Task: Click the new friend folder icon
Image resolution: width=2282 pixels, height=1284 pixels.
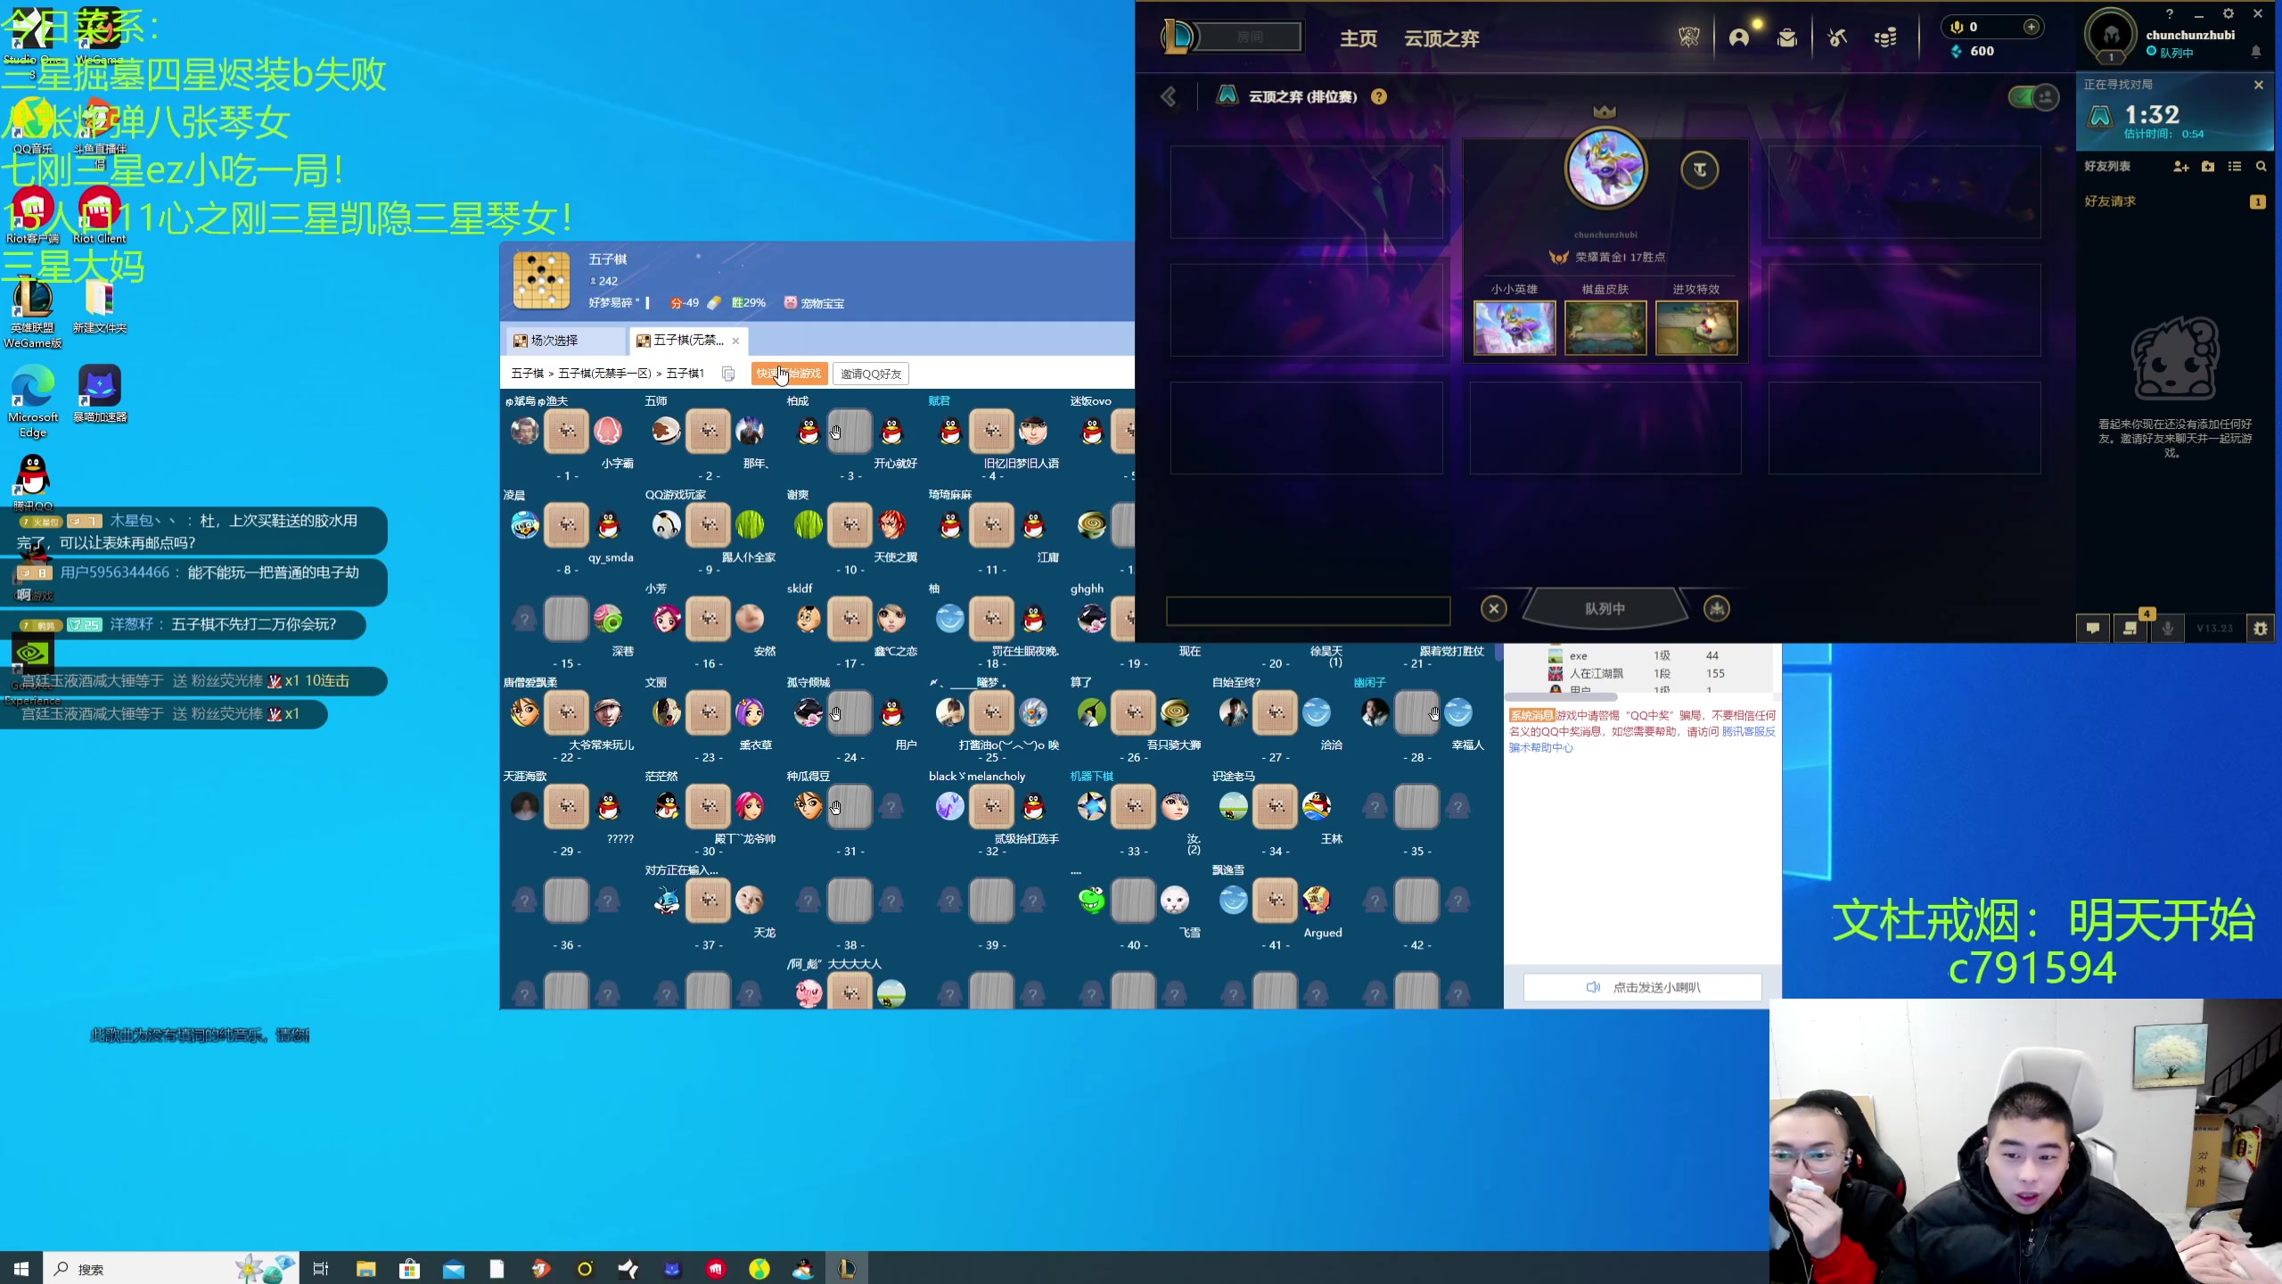Action: pyautogui.click(x=2208, y=167)
